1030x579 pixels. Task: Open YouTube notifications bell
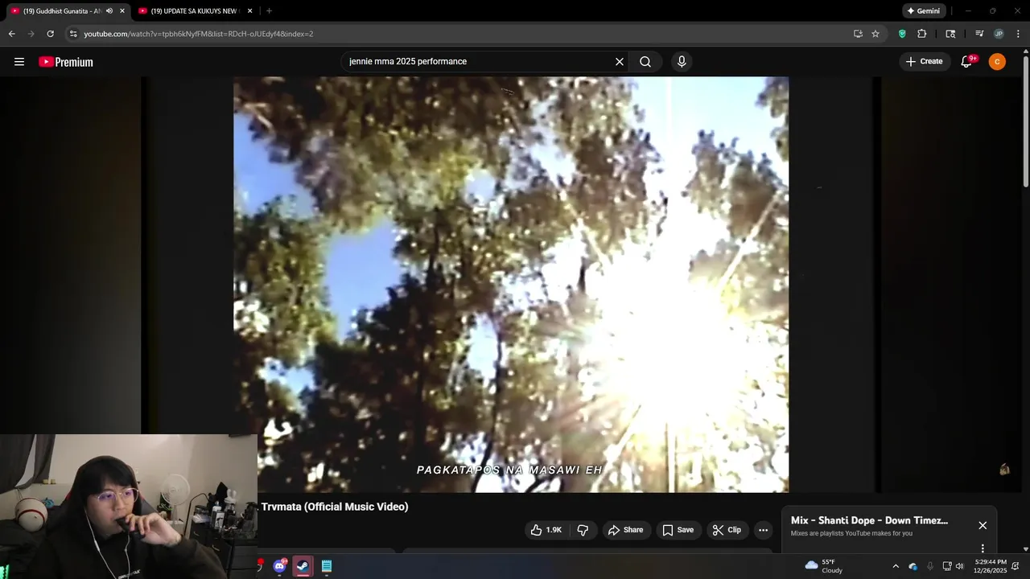pos(967,62)
